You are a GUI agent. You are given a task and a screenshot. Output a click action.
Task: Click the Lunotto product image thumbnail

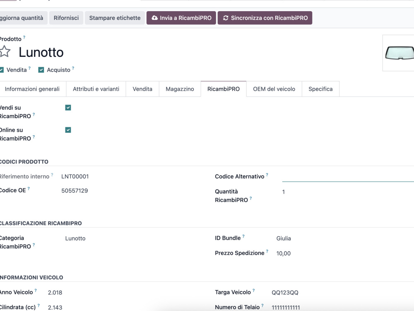[399, 53]
